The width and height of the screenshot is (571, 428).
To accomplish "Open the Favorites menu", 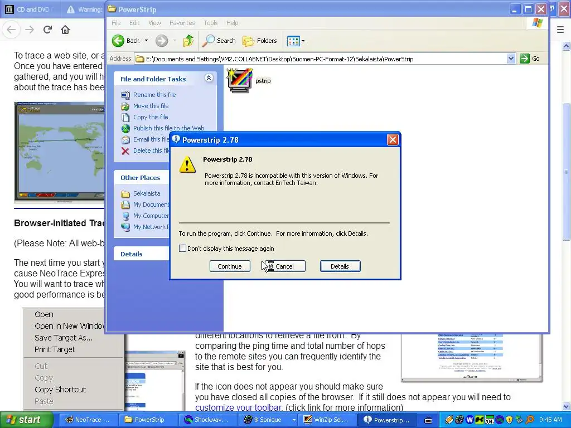I will [182, 23].
